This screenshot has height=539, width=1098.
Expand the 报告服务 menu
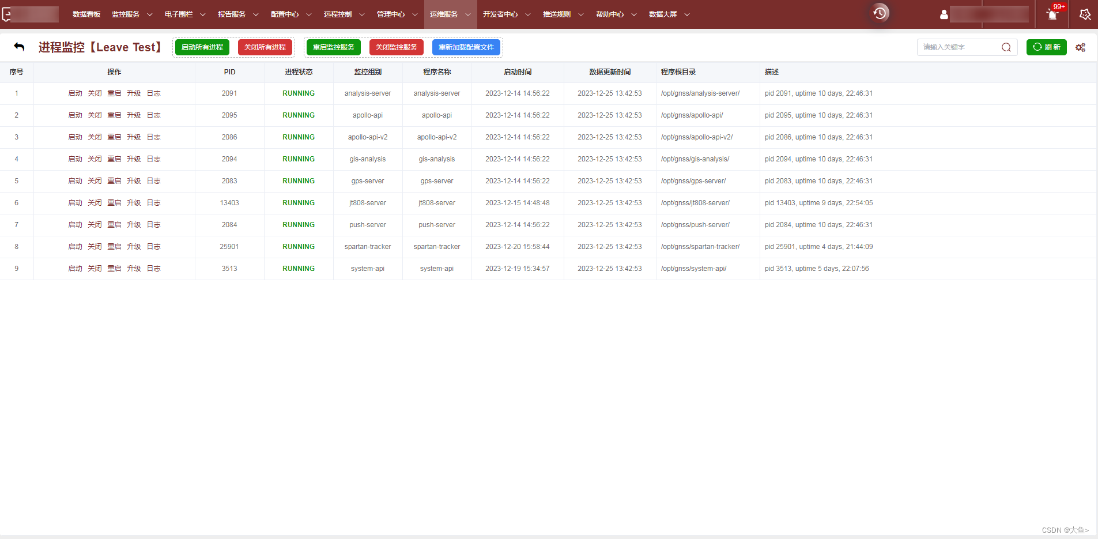[x=238, y=14]
